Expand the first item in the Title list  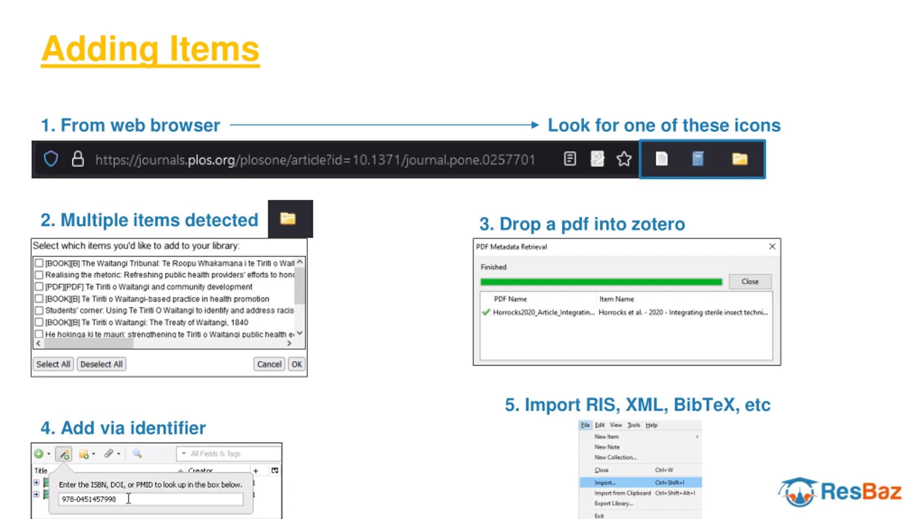36,482
